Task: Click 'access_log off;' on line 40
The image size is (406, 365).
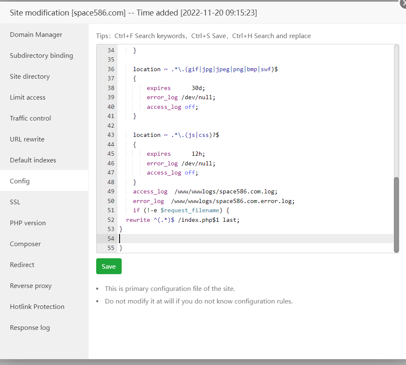Action: [172, 107]
